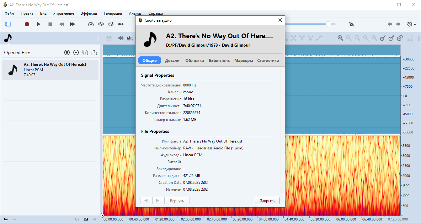
Task: Click the vertical zoom out icon
Action: coord(391,38)
